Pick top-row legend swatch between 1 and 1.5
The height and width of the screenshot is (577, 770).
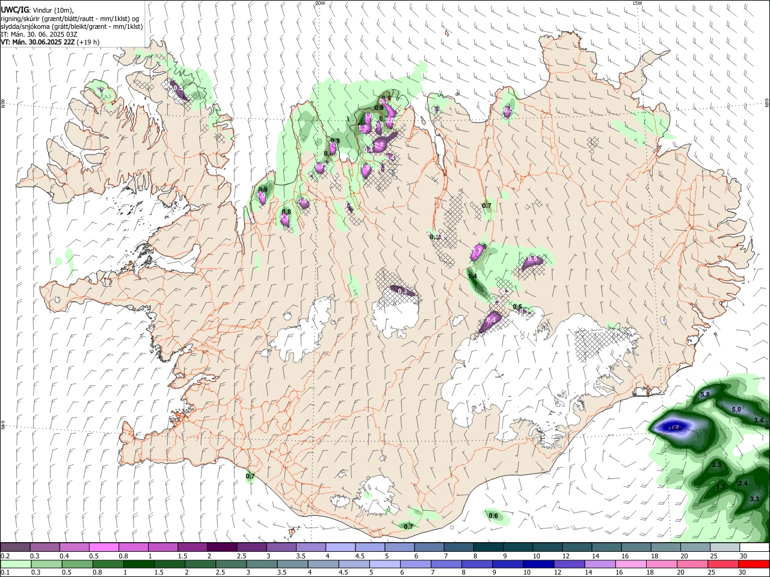(162, 548)
